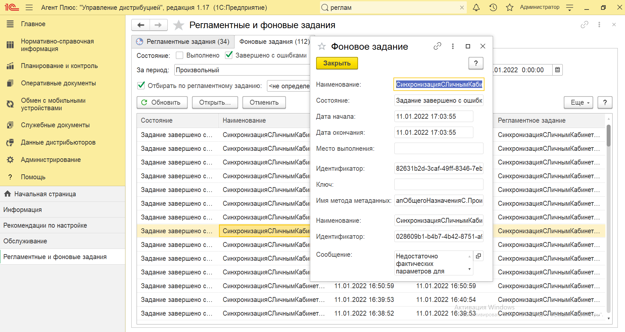Viewport: 625px width, 332px height.
Task: Click the Идентификатор field 82631b2d
Action: coord(439,168)
